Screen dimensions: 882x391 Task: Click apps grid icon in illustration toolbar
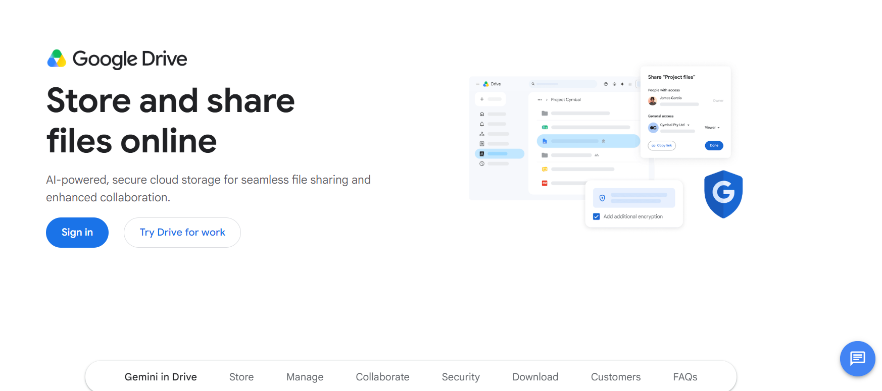(630, 84)
